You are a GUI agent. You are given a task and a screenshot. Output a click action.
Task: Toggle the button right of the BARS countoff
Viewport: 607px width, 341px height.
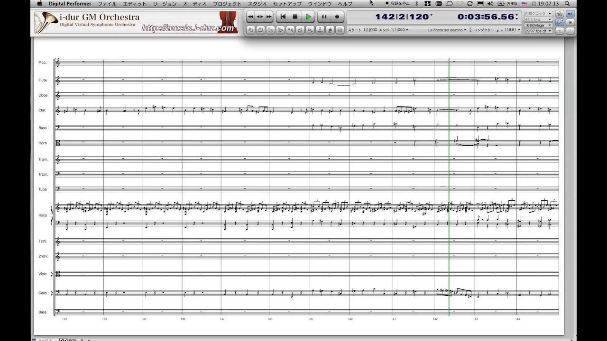330,30
